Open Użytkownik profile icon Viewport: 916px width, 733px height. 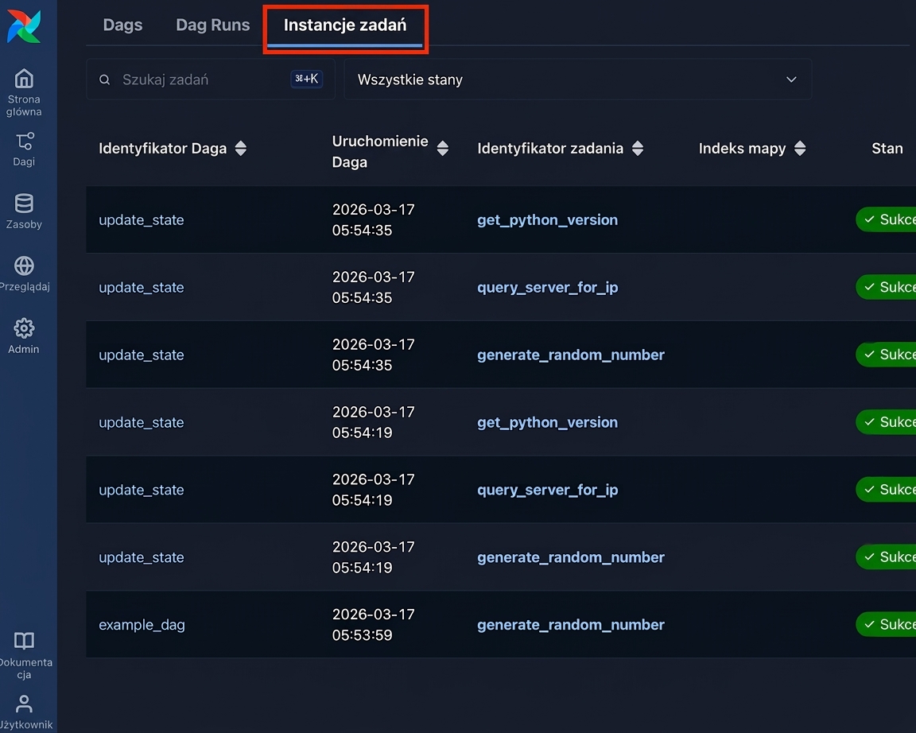tap(24, 704)
